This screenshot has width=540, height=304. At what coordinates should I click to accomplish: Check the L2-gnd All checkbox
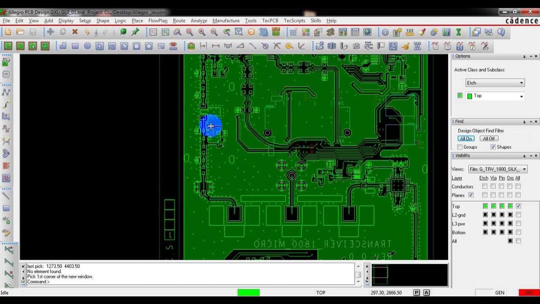coord(518,215)
